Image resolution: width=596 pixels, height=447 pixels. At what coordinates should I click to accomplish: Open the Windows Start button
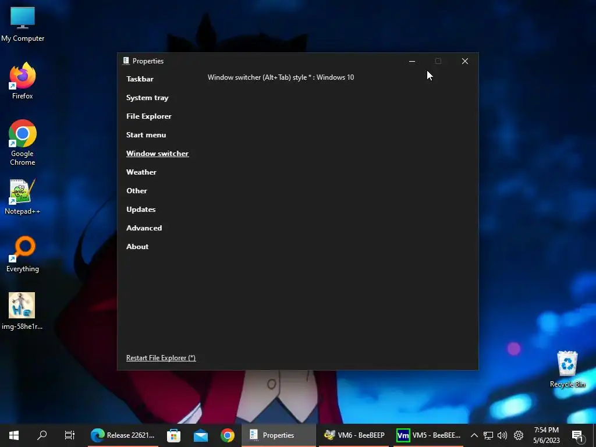14,435
